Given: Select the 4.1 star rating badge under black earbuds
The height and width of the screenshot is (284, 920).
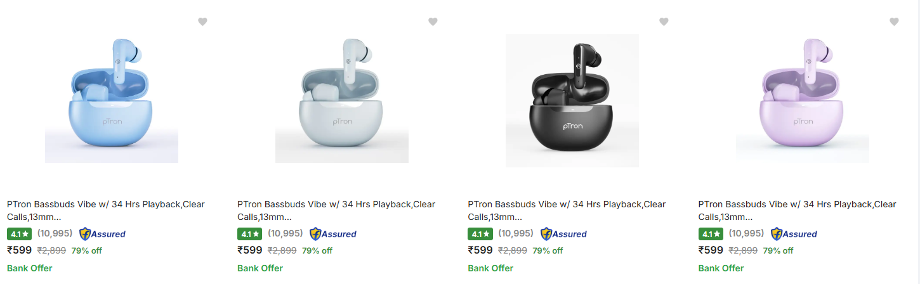Looking at the screenshot, I should pyautogui.click(x=480, y=234).
